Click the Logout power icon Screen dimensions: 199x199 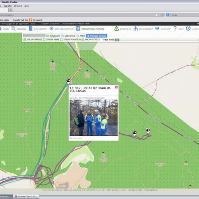[188, 28]
